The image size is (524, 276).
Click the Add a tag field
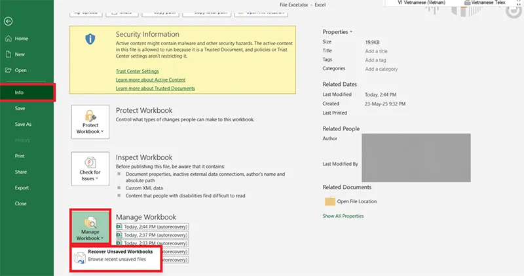[375, 60]
